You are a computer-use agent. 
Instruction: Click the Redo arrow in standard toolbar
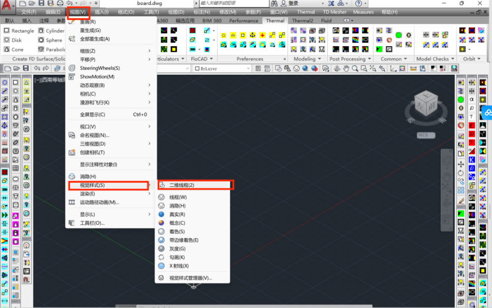coord(46,68)
